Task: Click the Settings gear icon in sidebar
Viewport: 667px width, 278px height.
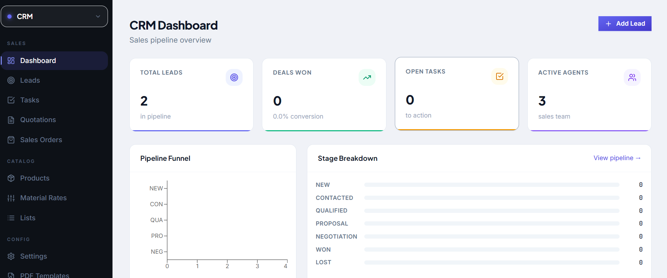Action: (11, 256)
